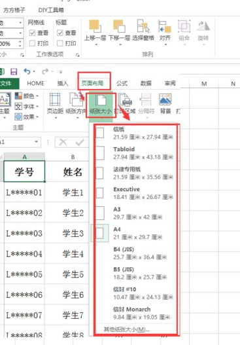Expand the Bring Forward dropdown arrow
Image resolution: width=240 pixels, height=345 pixels.
96,45
